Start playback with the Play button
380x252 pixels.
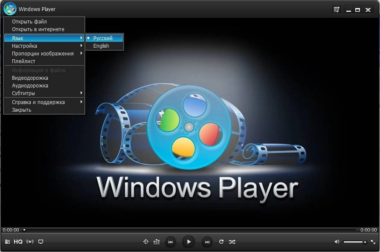click(x=189, y=242)
